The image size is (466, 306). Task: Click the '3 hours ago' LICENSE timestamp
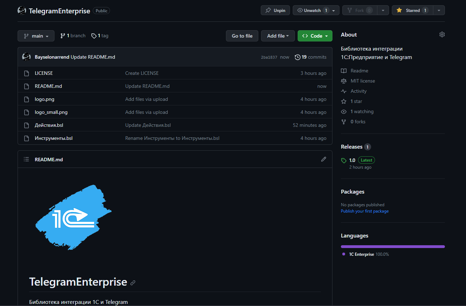313,73
